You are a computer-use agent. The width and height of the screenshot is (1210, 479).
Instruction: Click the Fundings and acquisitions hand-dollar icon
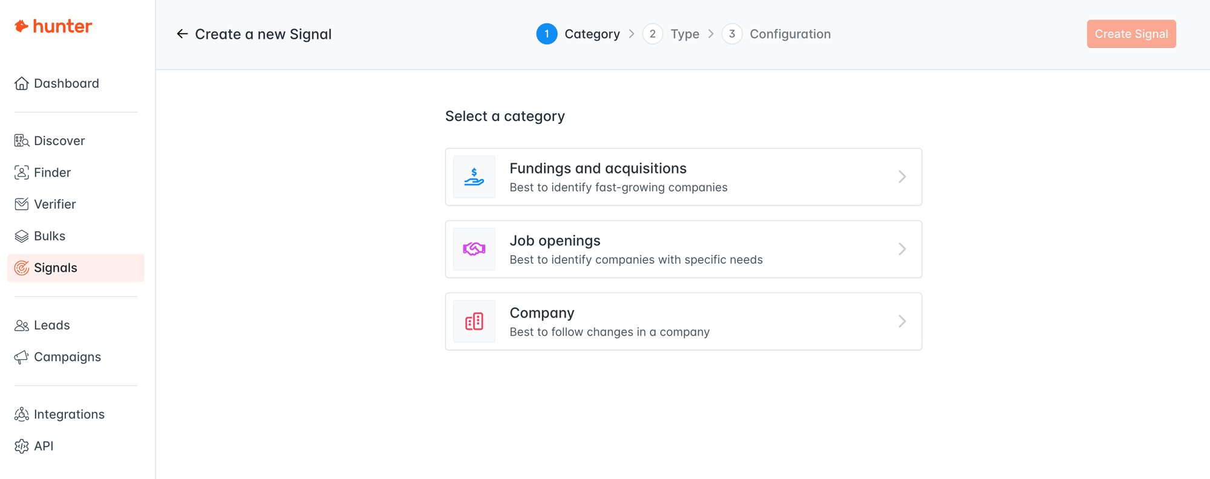point(474,177)
